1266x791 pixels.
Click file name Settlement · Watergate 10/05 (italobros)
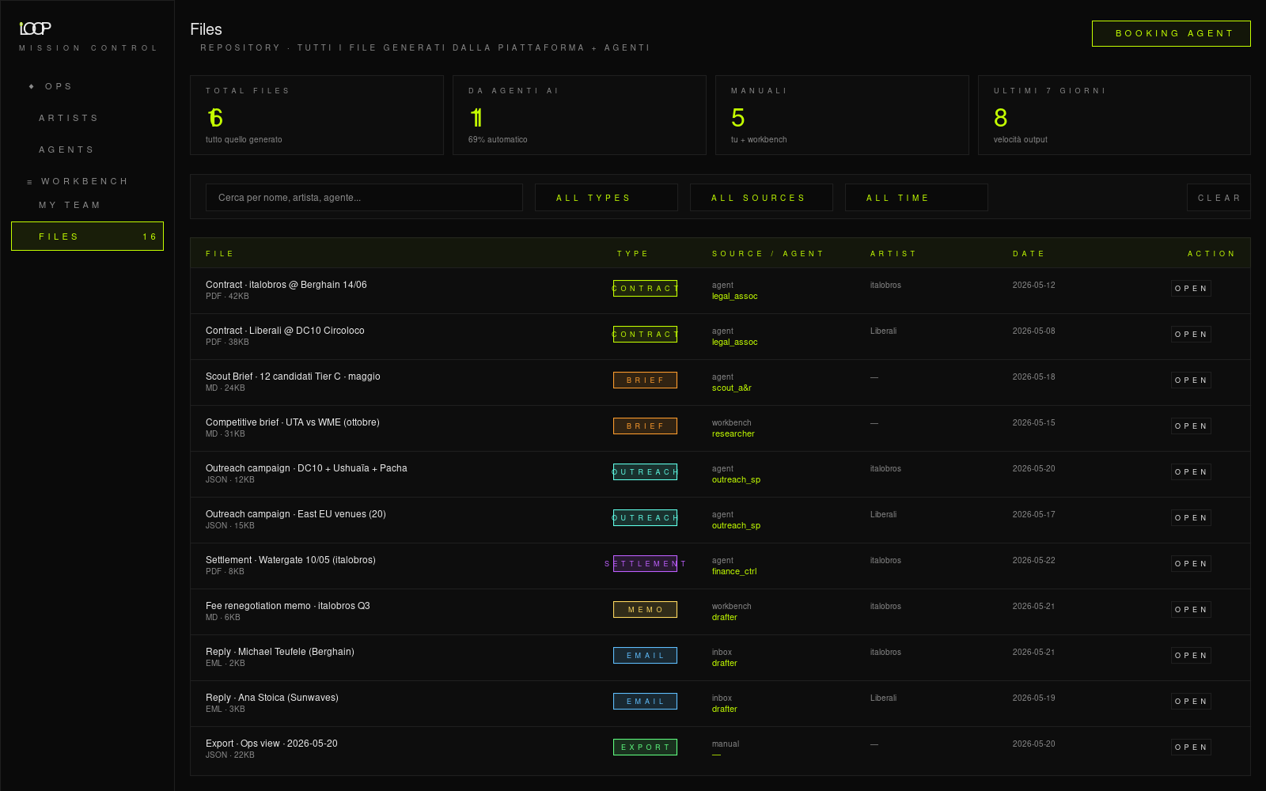tap(290, 560)
